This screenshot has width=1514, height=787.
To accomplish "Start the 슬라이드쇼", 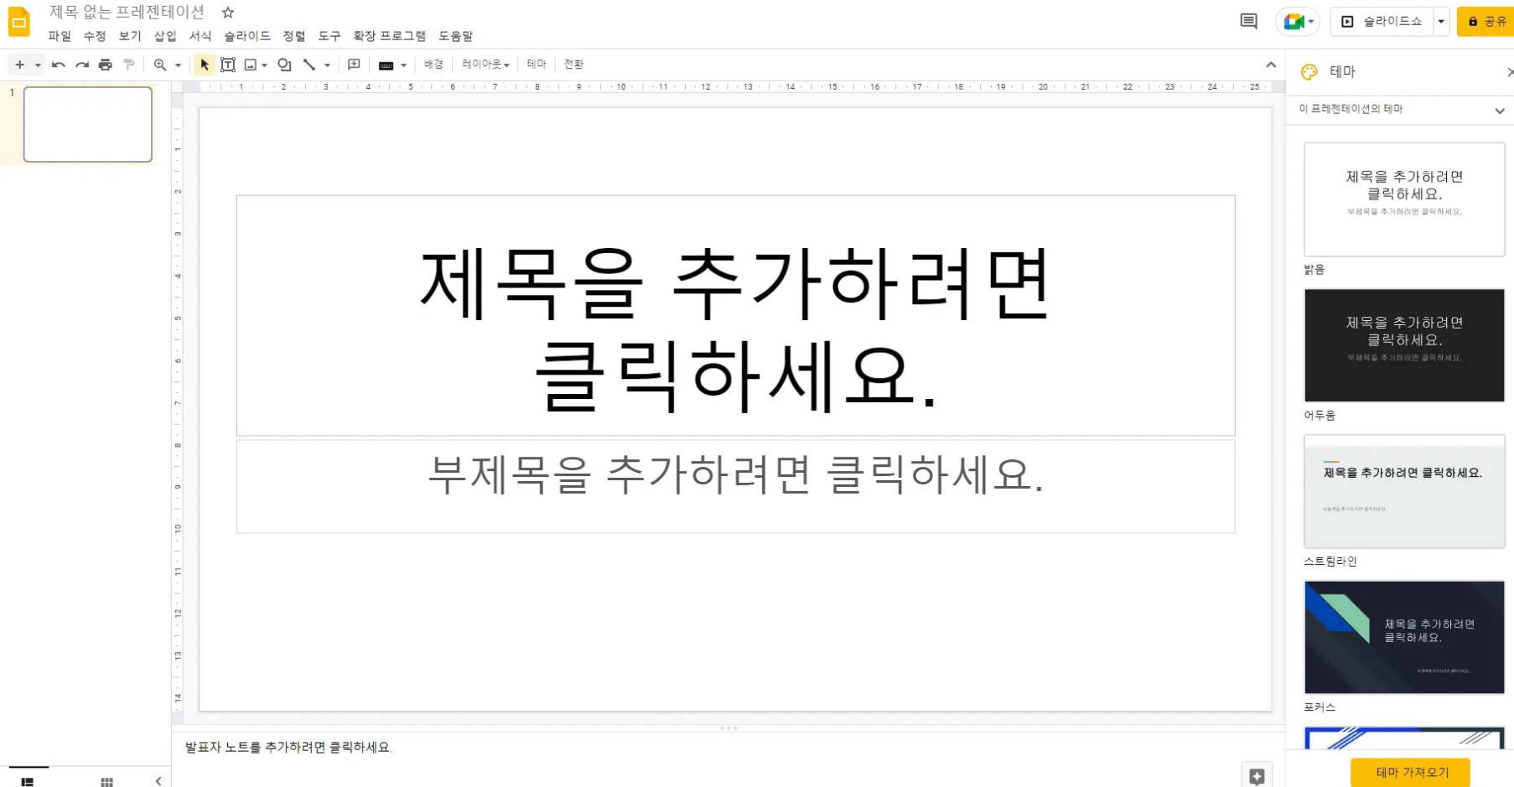I will pos(1382,22).
